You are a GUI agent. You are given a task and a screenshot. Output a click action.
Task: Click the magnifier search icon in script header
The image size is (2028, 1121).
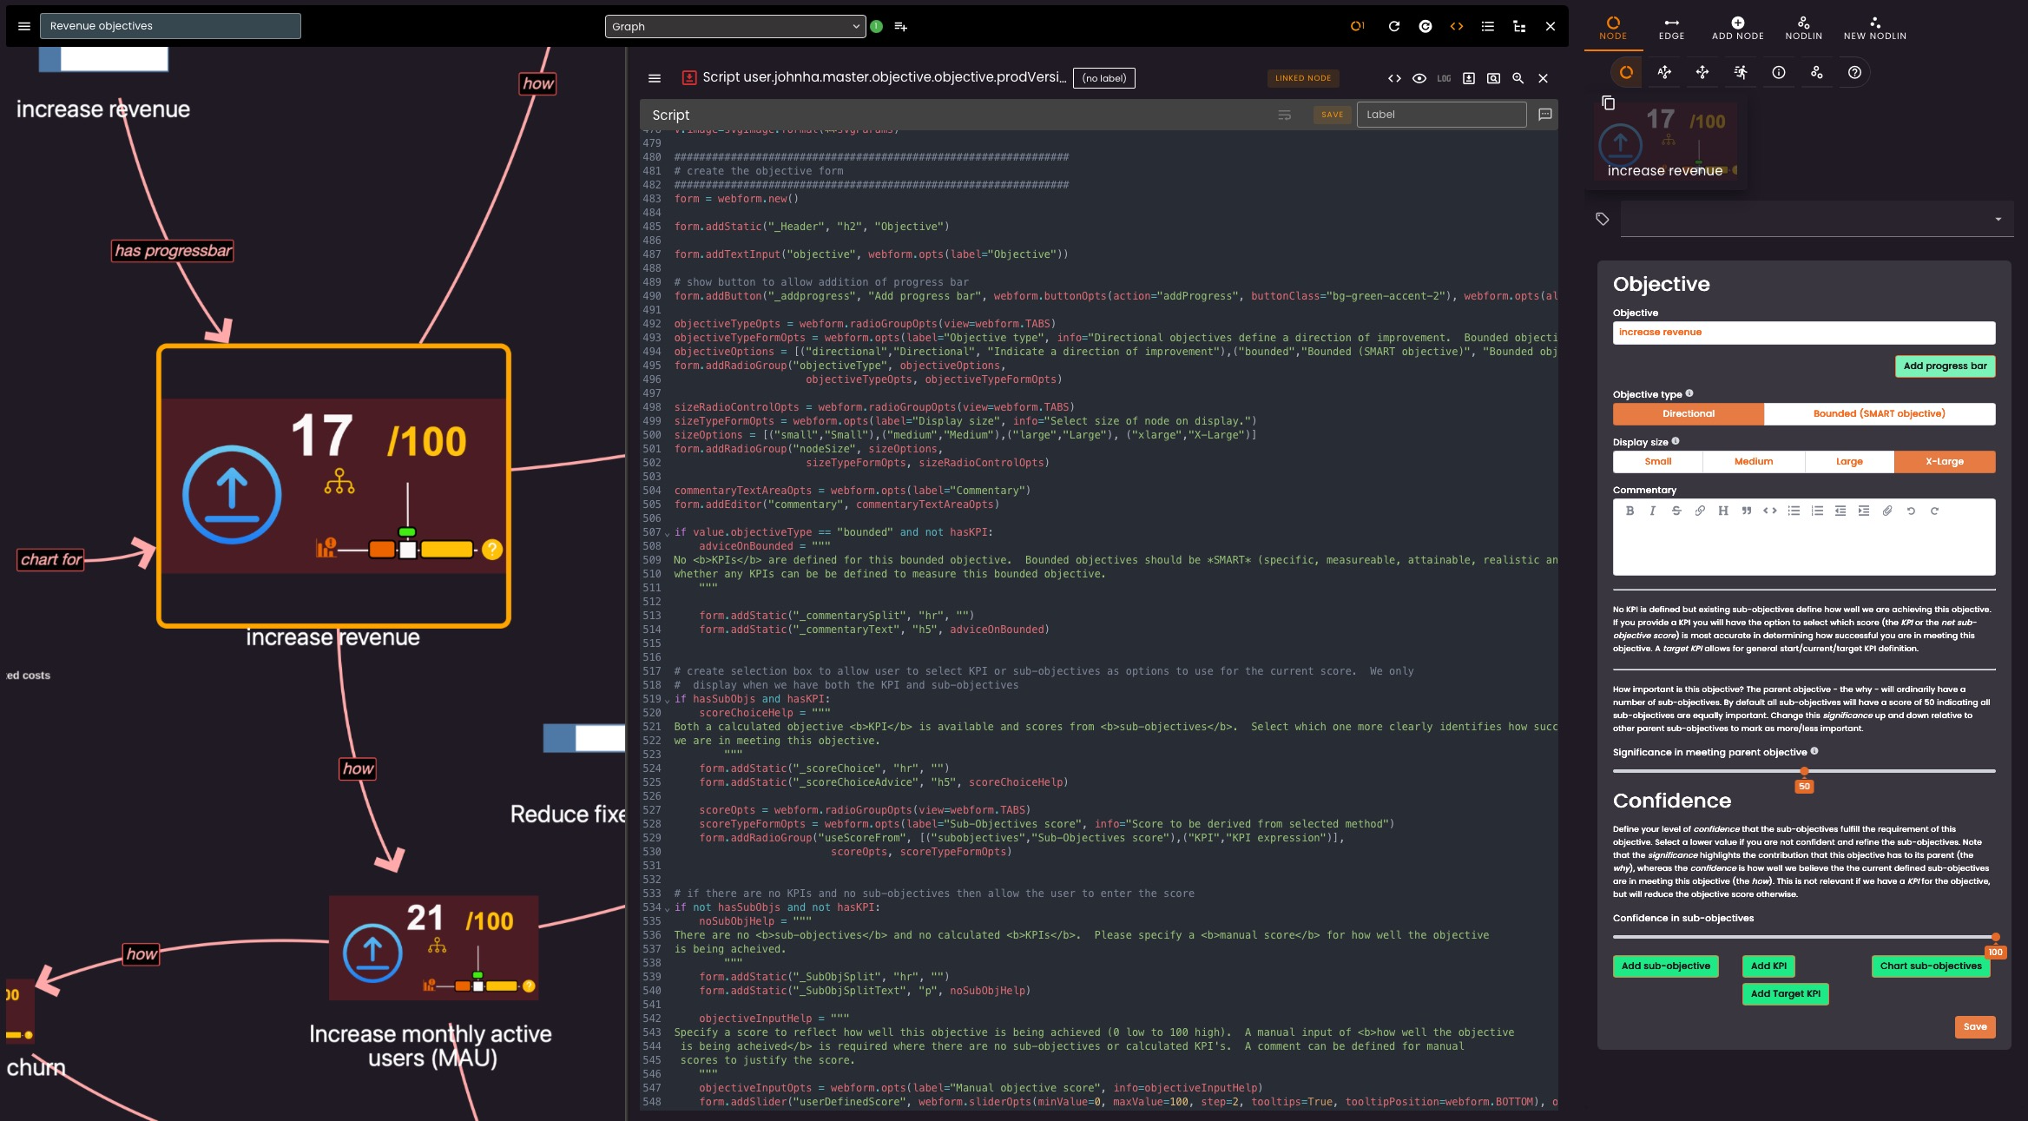1518,78
